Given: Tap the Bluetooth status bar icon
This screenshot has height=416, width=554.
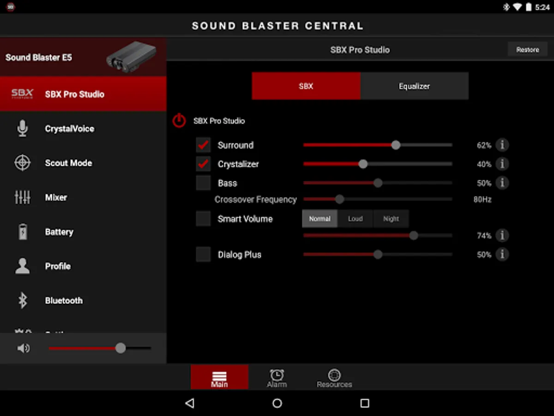Looking at the screenshot, I should pos(506,7).
